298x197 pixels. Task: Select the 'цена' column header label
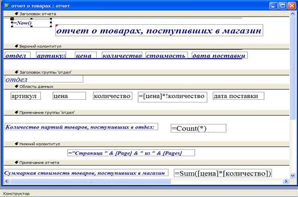pyautogui.click(x=86, y=55)
